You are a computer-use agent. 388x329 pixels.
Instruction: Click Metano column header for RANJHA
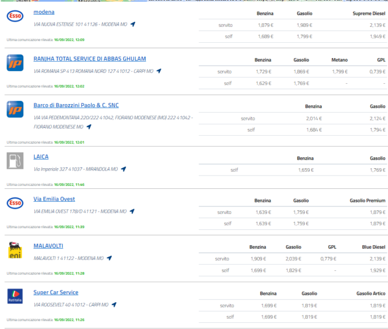339,60
